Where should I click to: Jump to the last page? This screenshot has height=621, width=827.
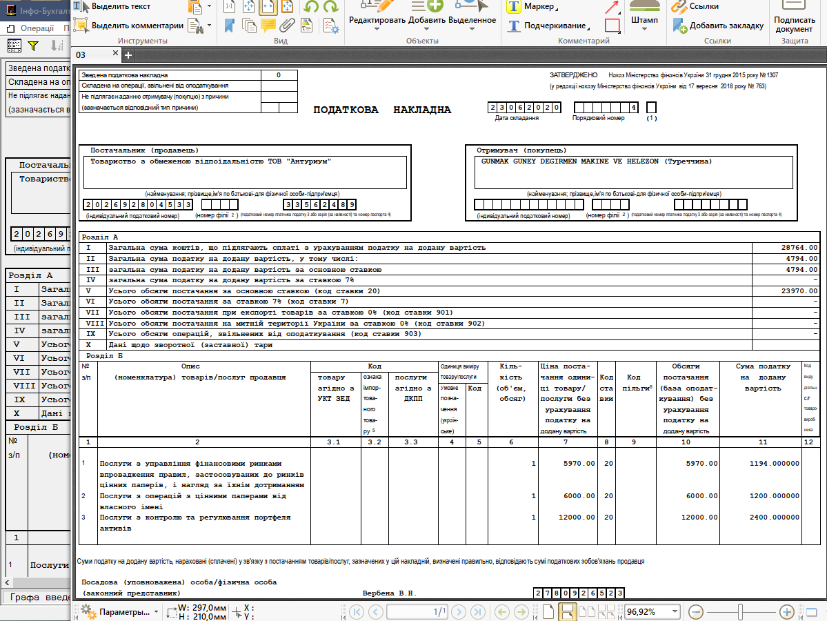(478, 612)
